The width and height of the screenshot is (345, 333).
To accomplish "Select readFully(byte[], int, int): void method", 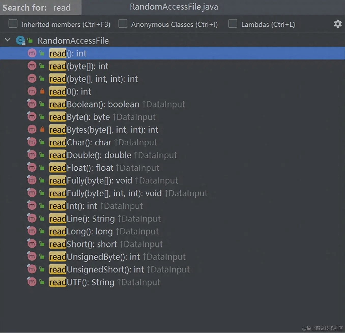I will tap(105, 193).
